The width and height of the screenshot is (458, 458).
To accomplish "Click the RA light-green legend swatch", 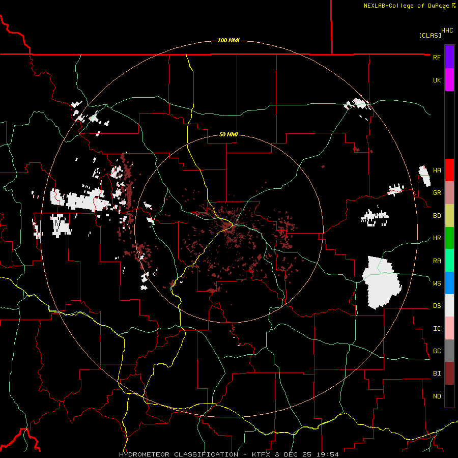I will (x=449, y=261).
